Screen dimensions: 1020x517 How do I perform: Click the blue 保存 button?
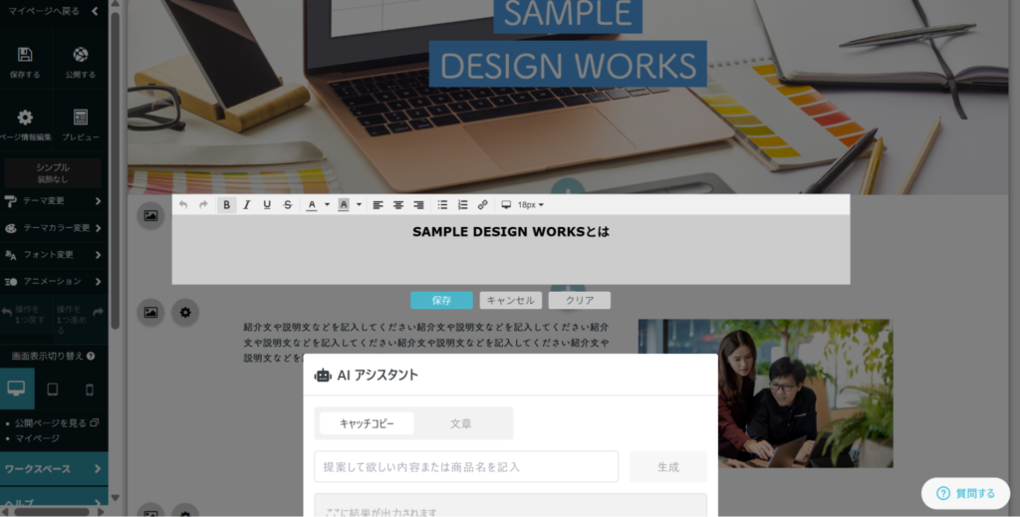point(441,301)
